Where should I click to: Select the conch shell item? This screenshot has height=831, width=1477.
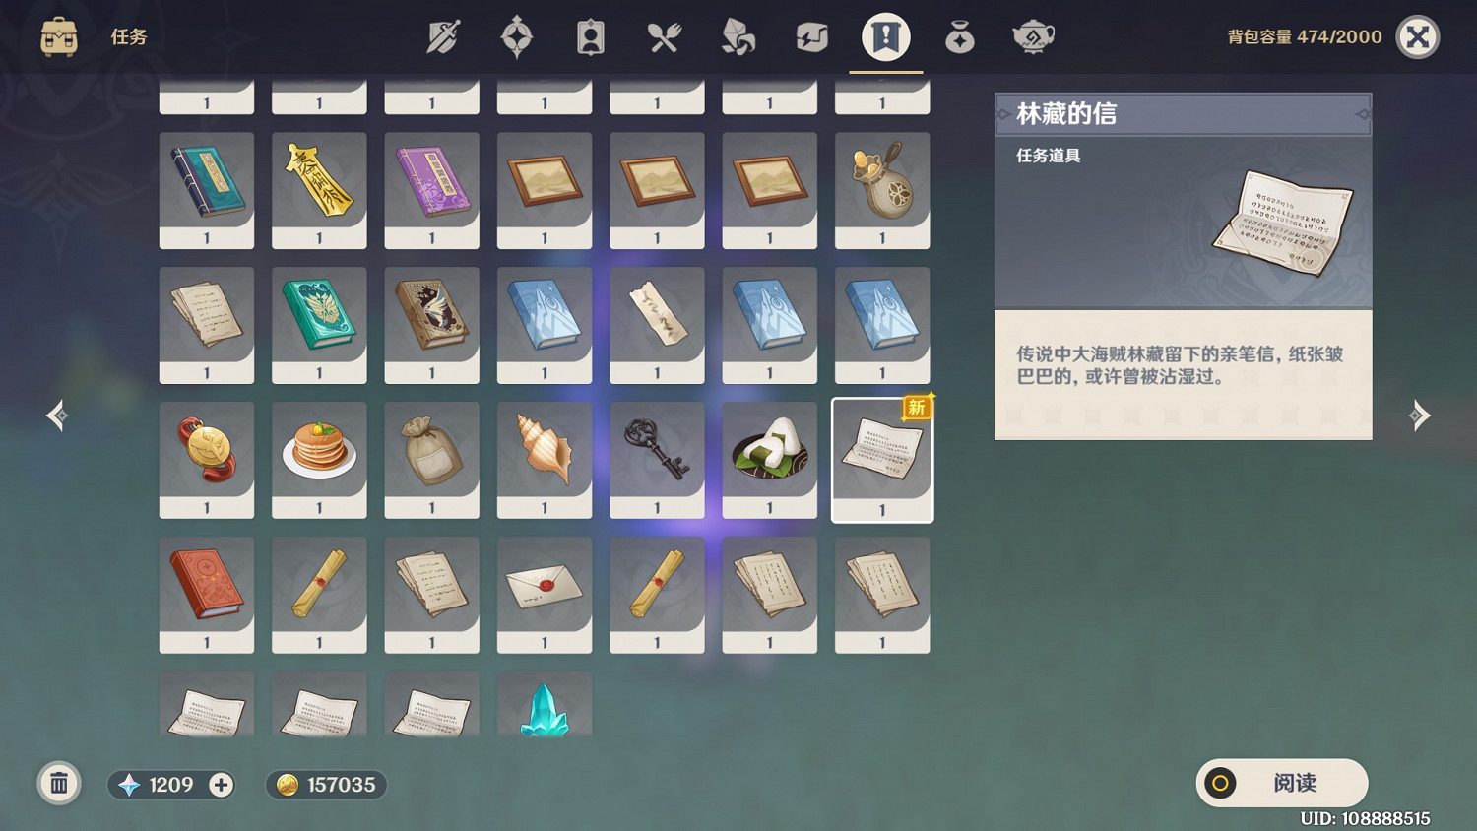[545, 460]
